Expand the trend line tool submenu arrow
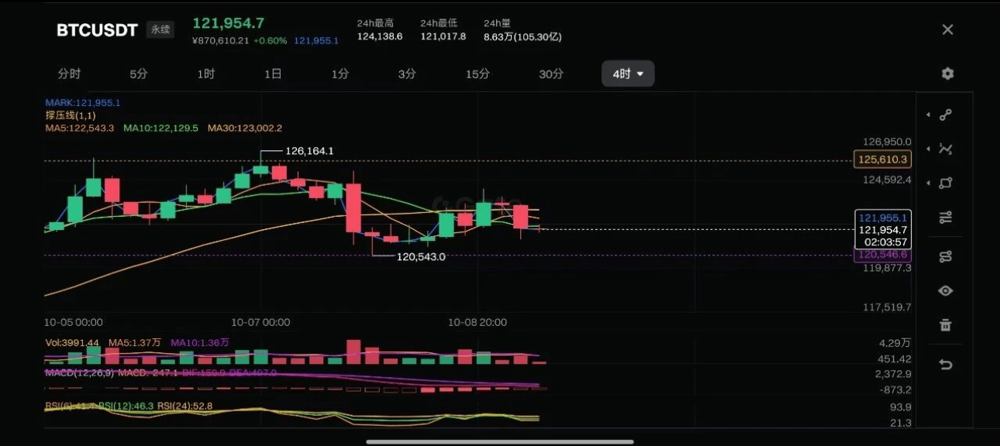Viewport: 1000px width, 446px height. click(928, 115)
